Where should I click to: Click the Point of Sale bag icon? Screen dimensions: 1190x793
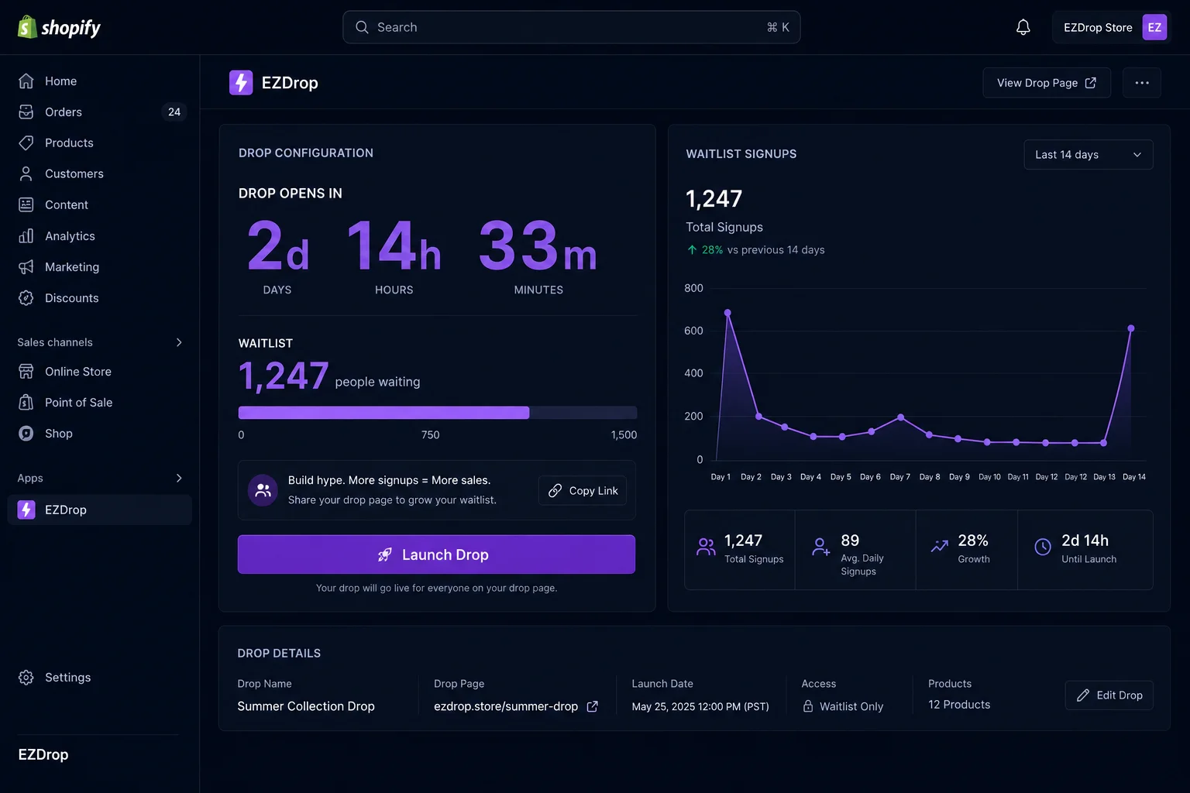(x=26, y=403)
